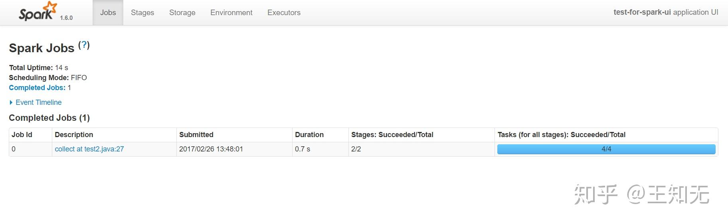Sort by the Duration column header
Screen dimensions: 728x224
point(309,135)
